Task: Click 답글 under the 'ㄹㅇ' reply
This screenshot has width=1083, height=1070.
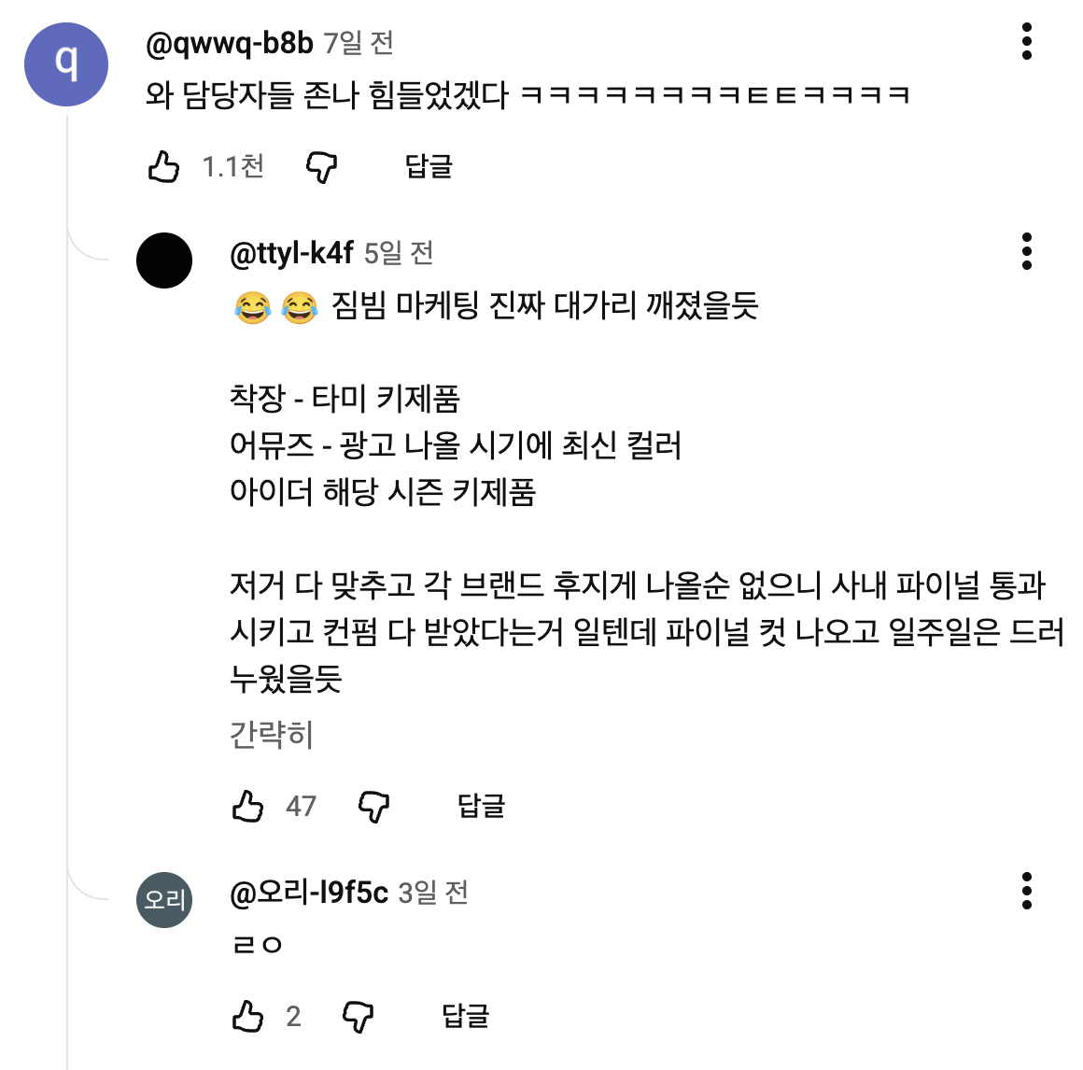Action: pyautogui.click(x=465, y=1016)
